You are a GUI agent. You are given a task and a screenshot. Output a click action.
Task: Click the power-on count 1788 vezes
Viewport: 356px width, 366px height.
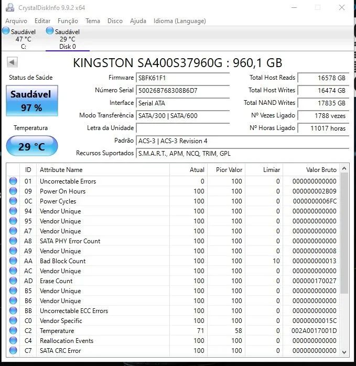click(323, 116)
